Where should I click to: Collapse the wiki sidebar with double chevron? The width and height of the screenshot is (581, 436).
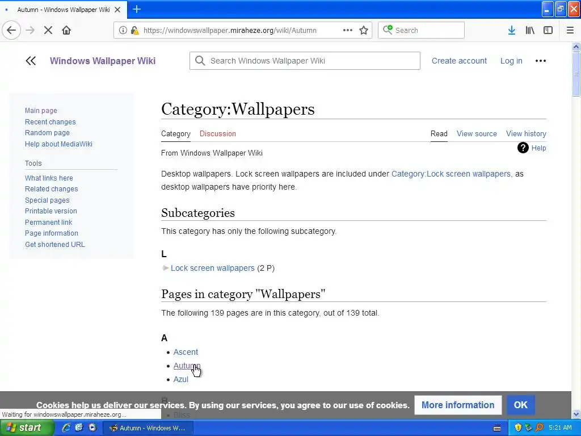pyautogui.click(x=31, y=61)
